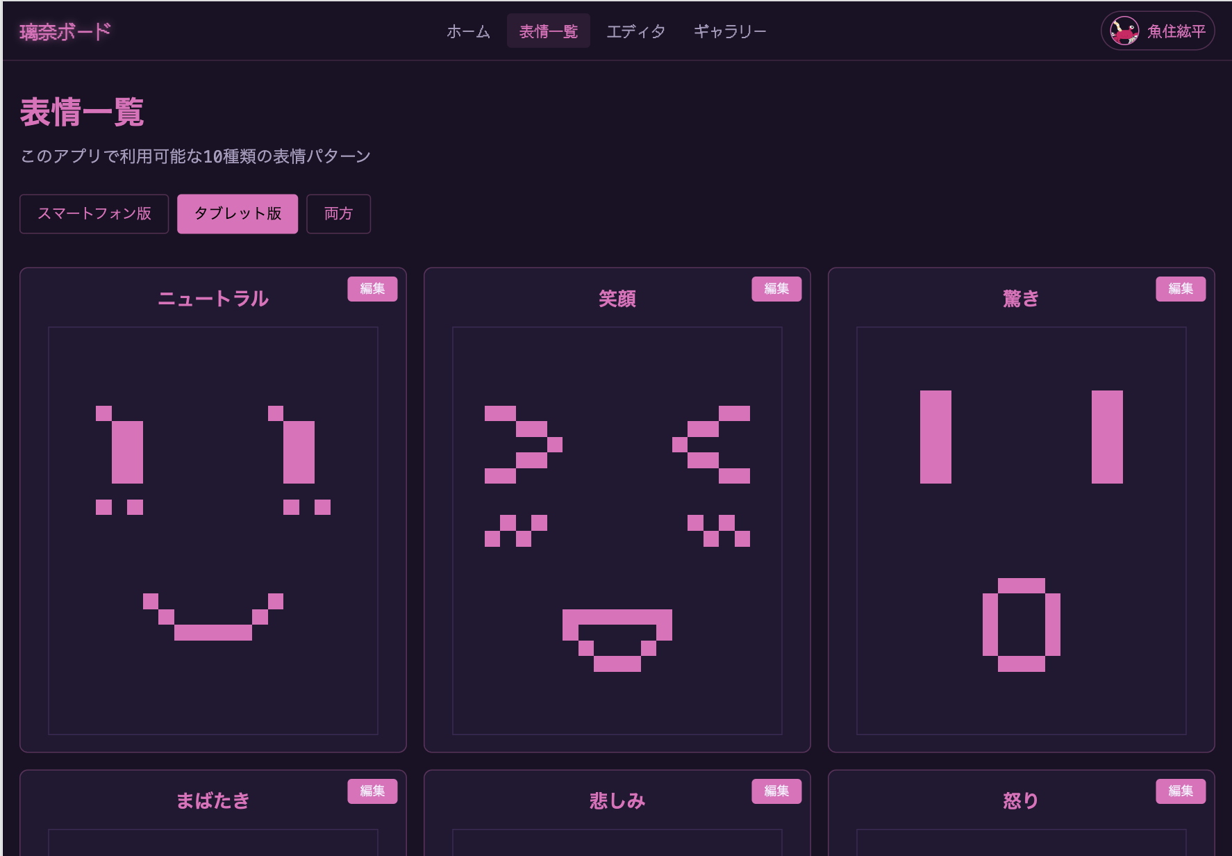The width and height of the screenshot is (1232, 856).
Task: Switch filter to スマートフォン版
Action: (94, 214)
